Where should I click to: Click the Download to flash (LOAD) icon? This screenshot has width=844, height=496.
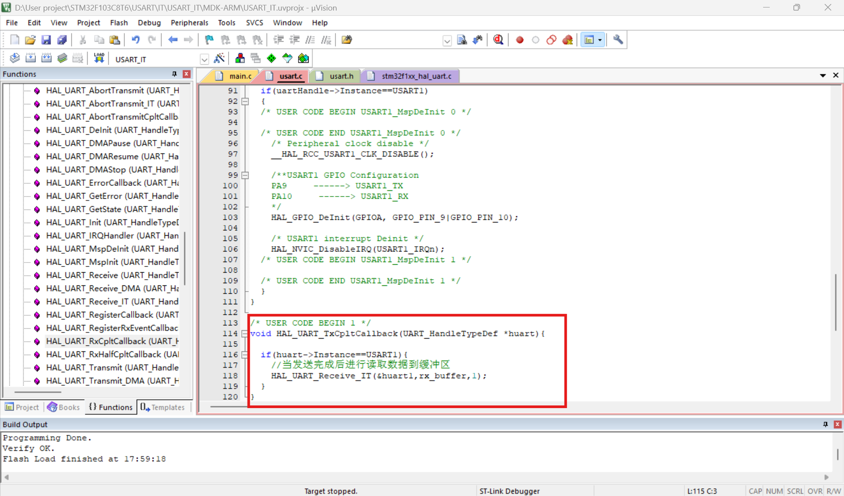coord(99,58)
